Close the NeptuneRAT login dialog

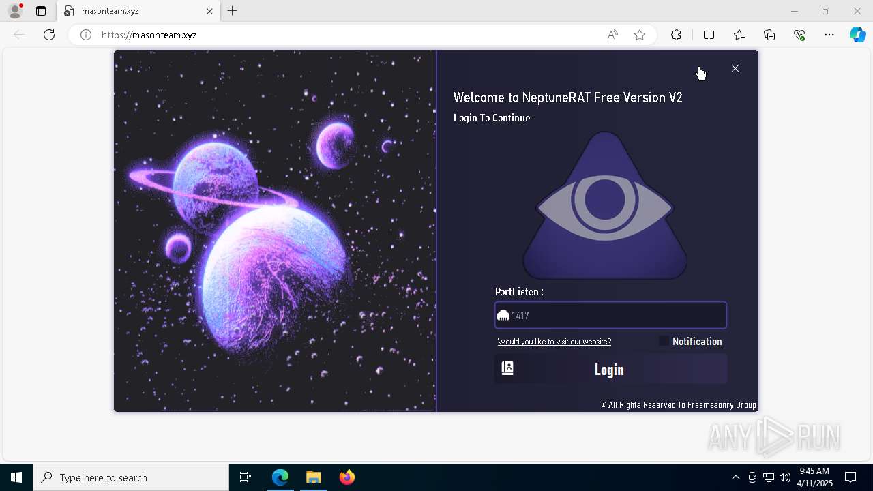point(735,68)
